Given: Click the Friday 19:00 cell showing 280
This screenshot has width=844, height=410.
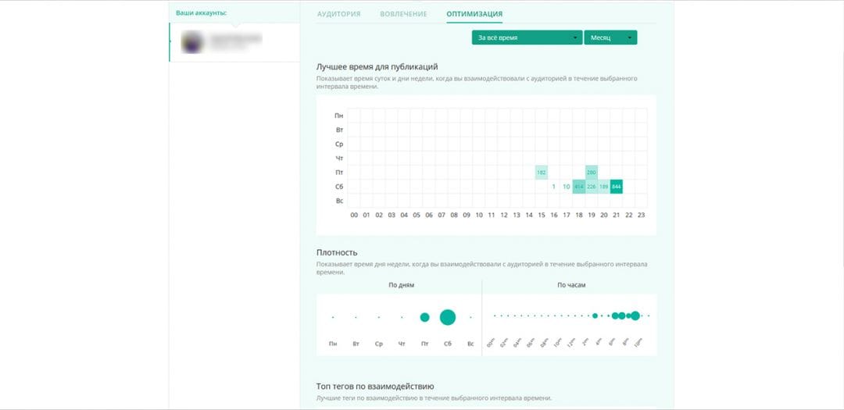Looking at the screenshot, I should (x=592, y=172).
